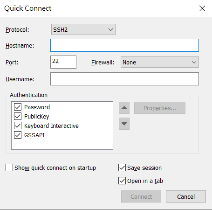Move authentication method down with arrow
This screenshot has height=210, width=212.
(x=124, y=124)
